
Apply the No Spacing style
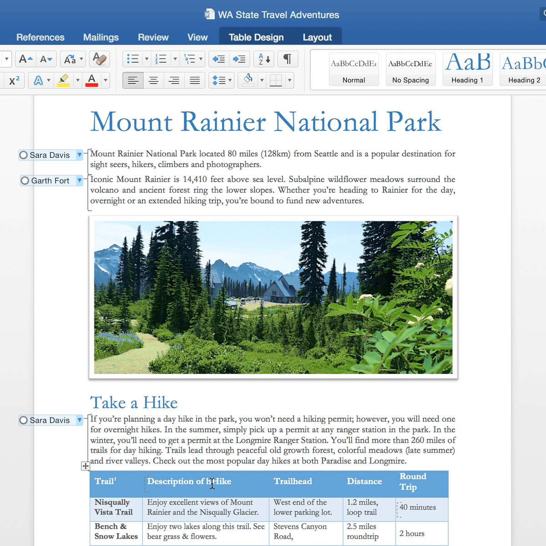coord(410,69)
